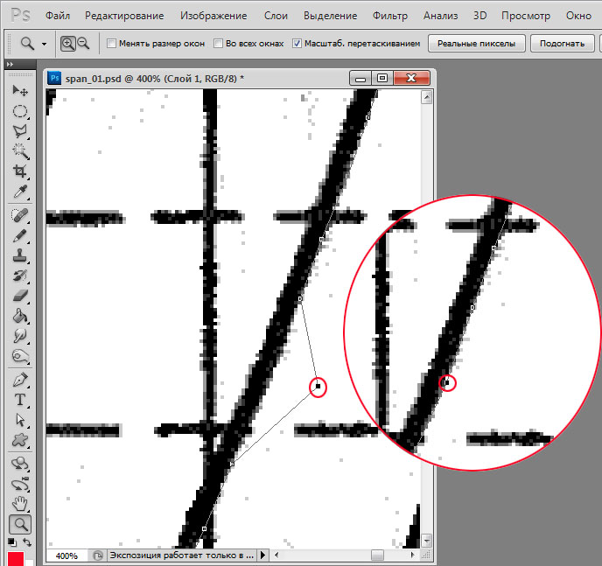Viewport: 602px width, 566px height.
Task: Open the Фильтр menu
Action: point(389,16)
